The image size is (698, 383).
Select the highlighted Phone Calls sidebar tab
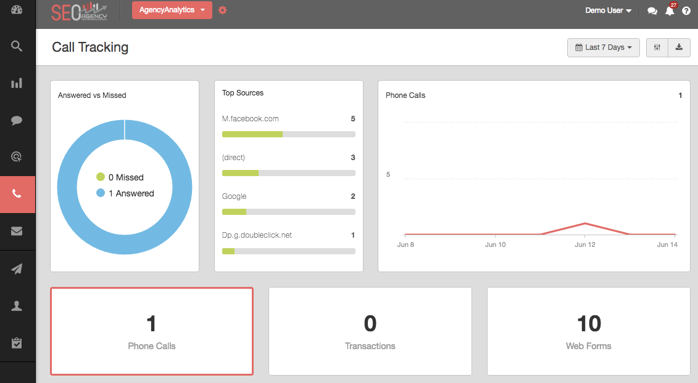click(x=17, y=193)
